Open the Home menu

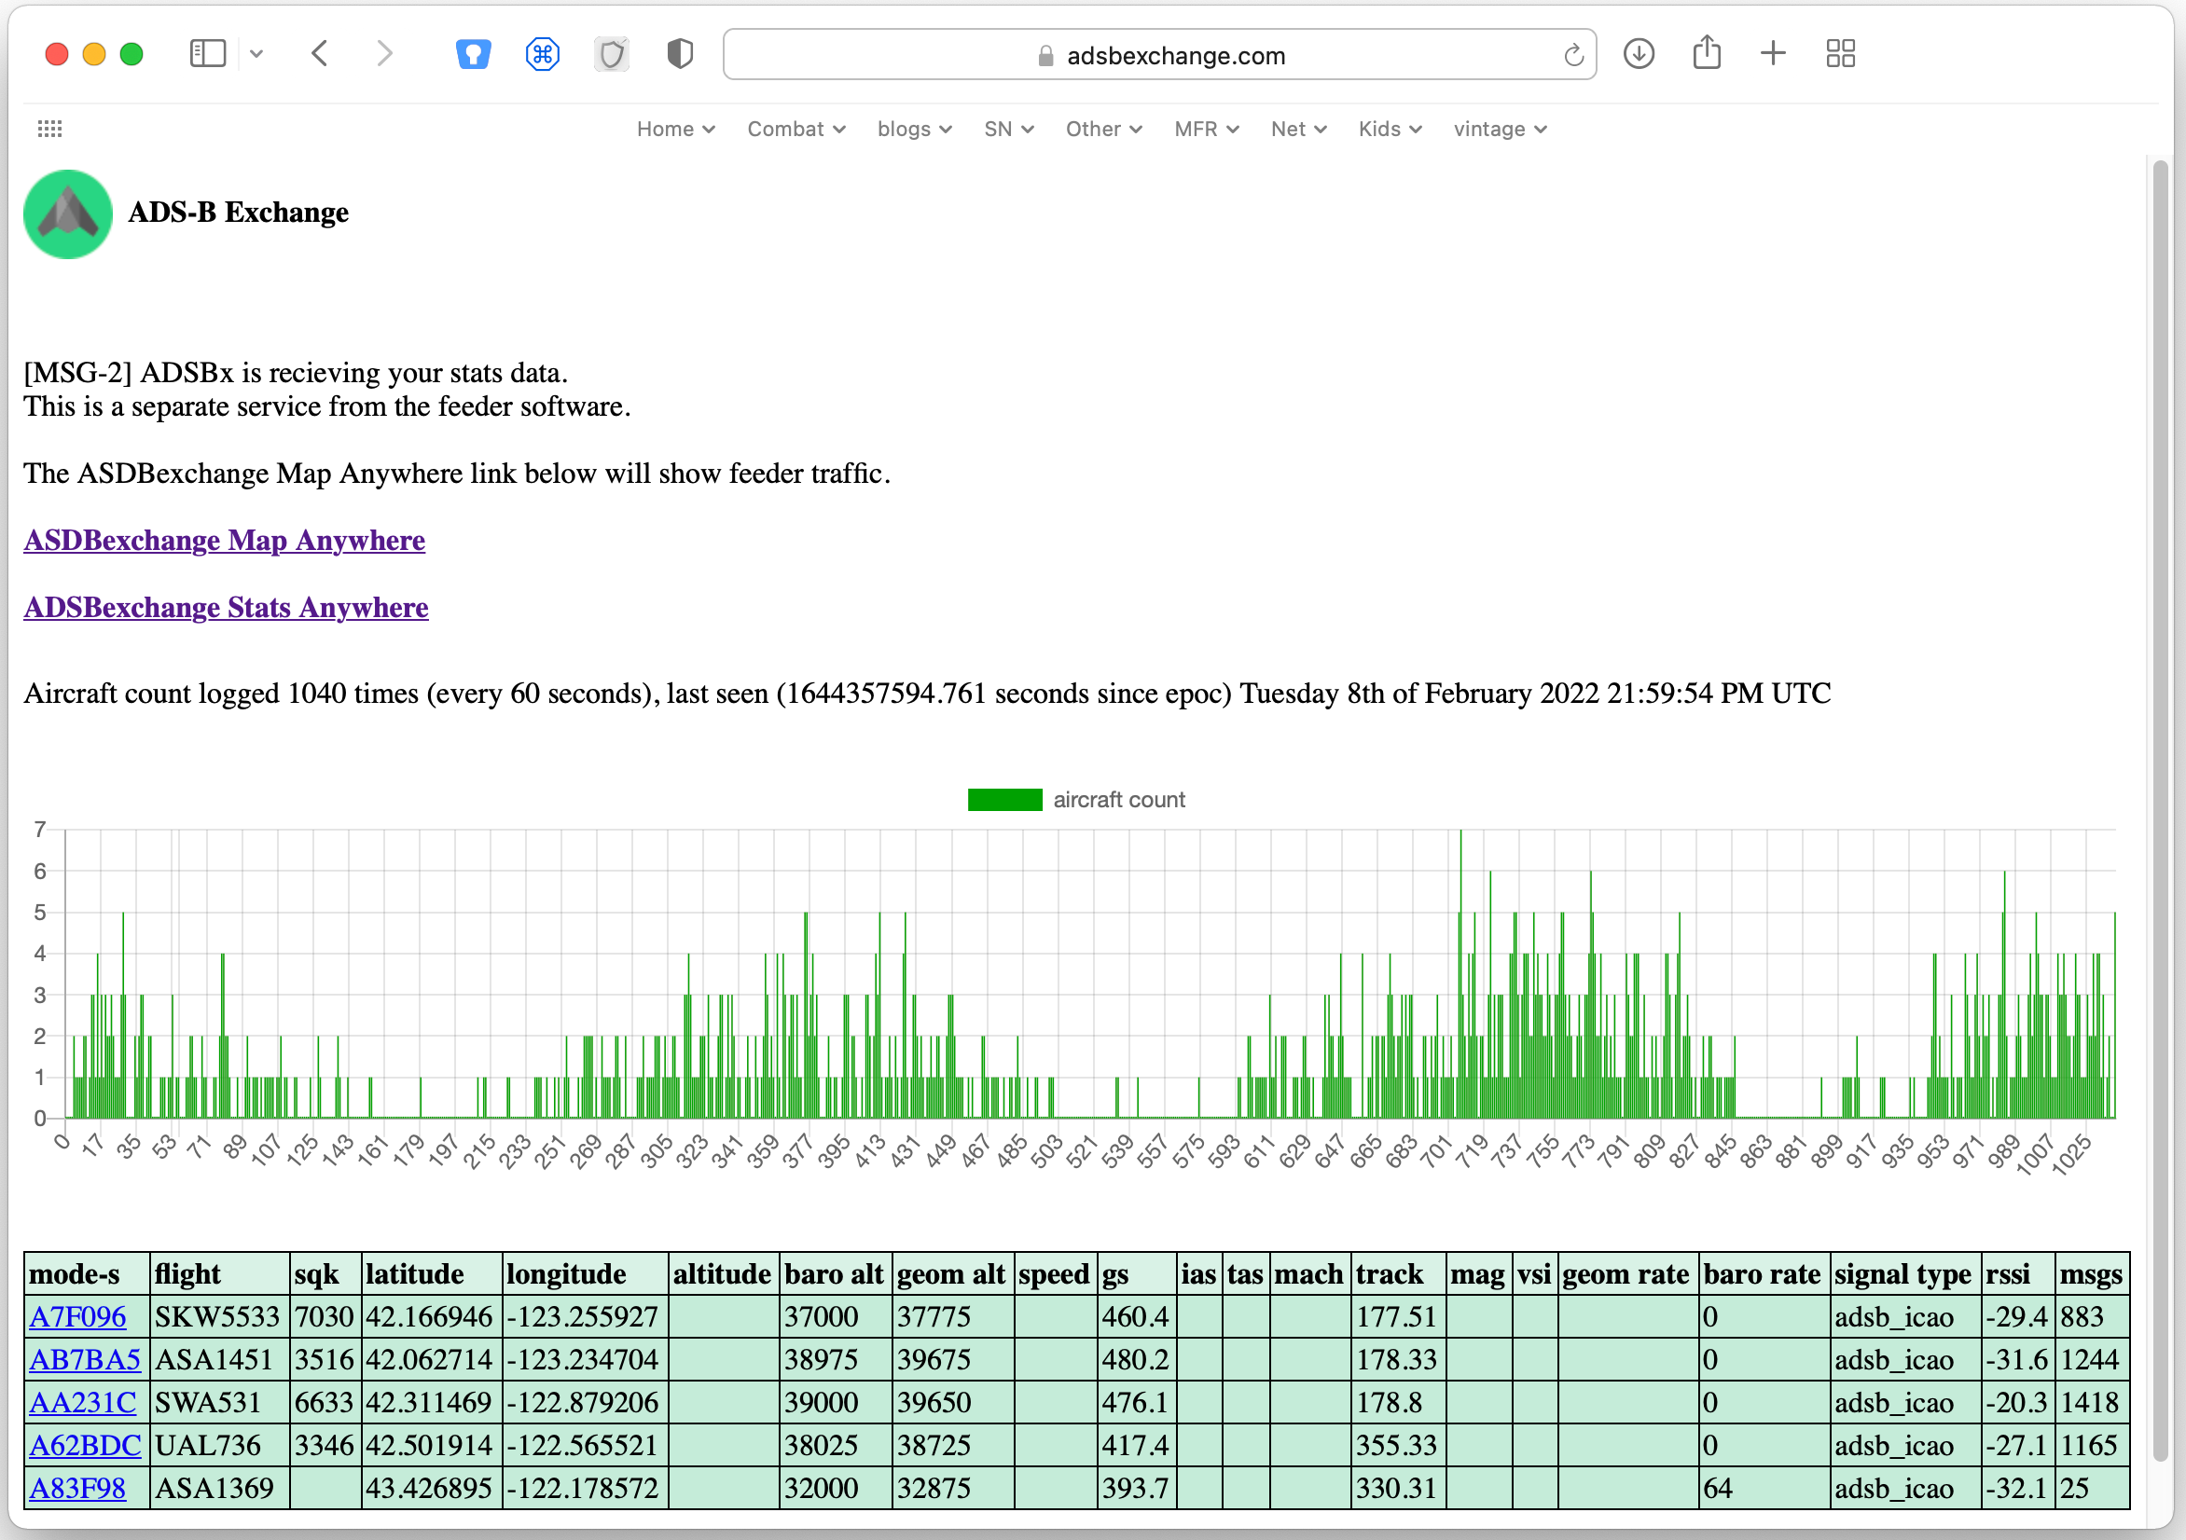click(675, 129)
